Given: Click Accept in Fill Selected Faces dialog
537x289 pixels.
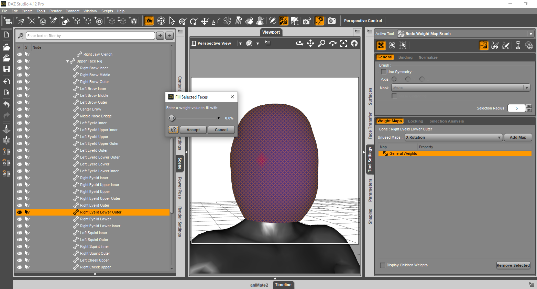Looking at the screenshot, I should (193, 130).
